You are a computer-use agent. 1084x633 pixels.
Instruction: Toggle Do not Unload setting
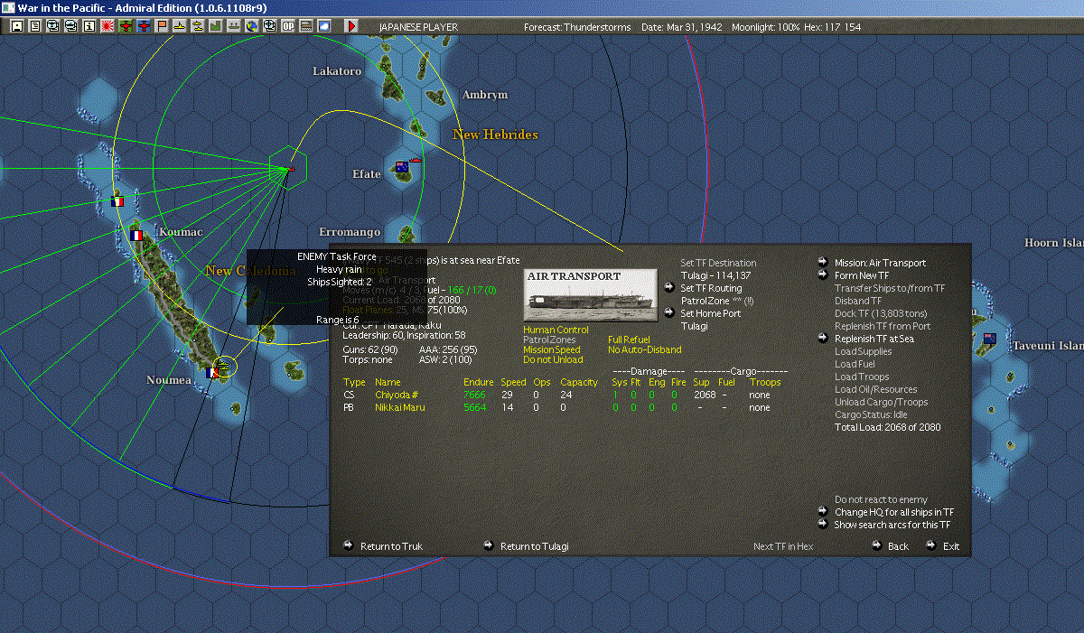[553, 359]
